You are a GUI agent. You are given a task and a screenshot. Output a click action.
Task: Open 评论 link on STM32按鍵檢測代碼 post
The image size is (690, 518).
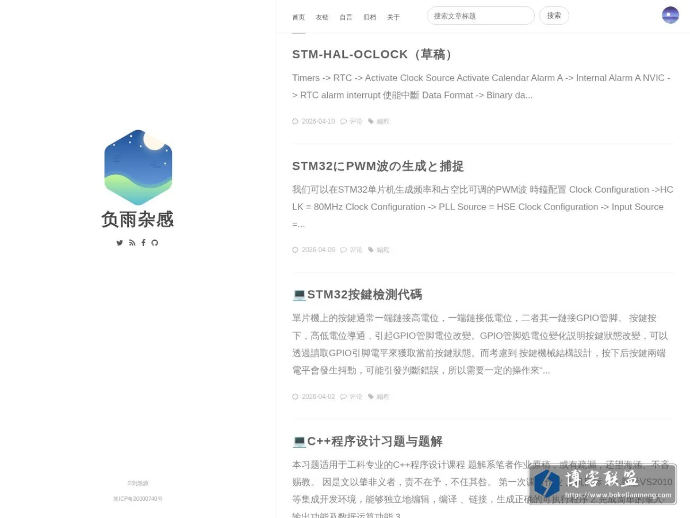pos(356,397)
